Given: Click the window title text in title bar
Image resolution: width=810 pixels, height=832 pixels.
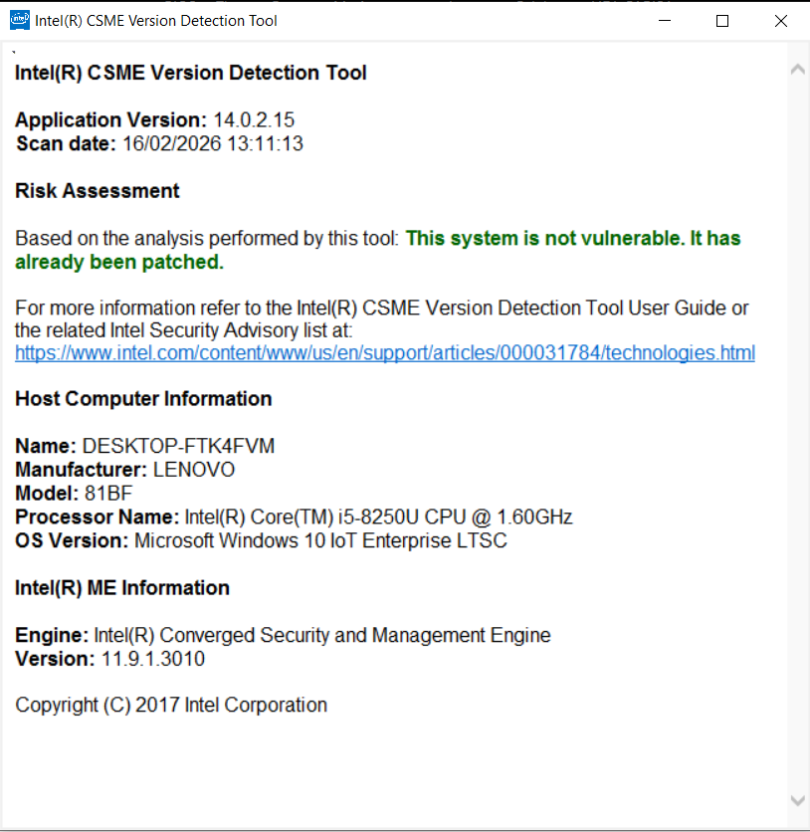Looking at the screenshot, I should 156,21.
